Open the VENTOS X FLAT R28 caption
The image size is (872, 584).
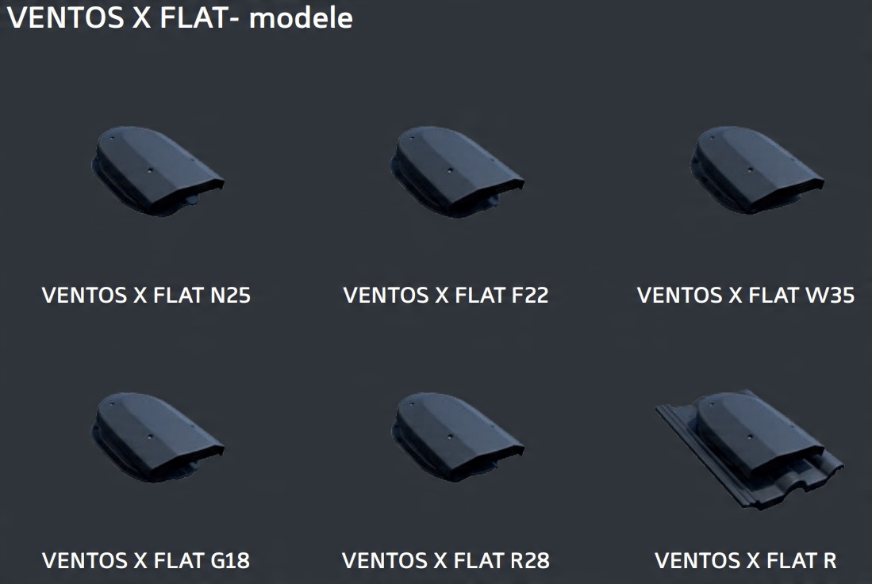tap(446, 561)
